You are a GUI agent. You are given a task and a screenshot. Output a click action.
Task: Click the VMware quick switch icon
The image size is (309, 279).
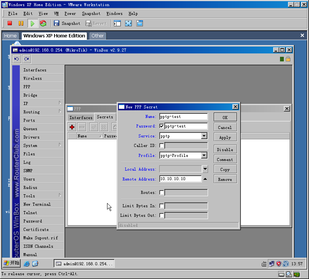pos(140,23)
